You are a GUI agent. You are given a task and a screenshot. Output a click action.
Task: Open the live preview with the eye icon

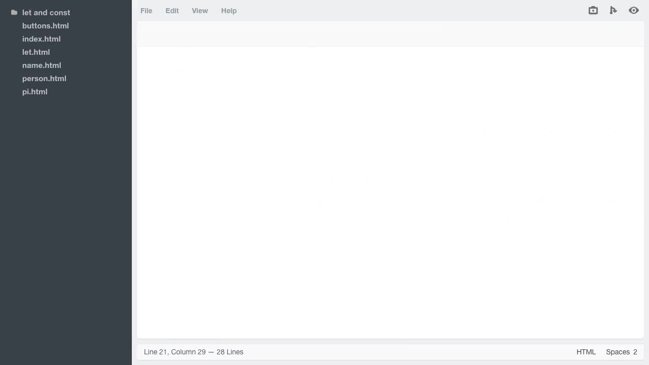point(633,10)
